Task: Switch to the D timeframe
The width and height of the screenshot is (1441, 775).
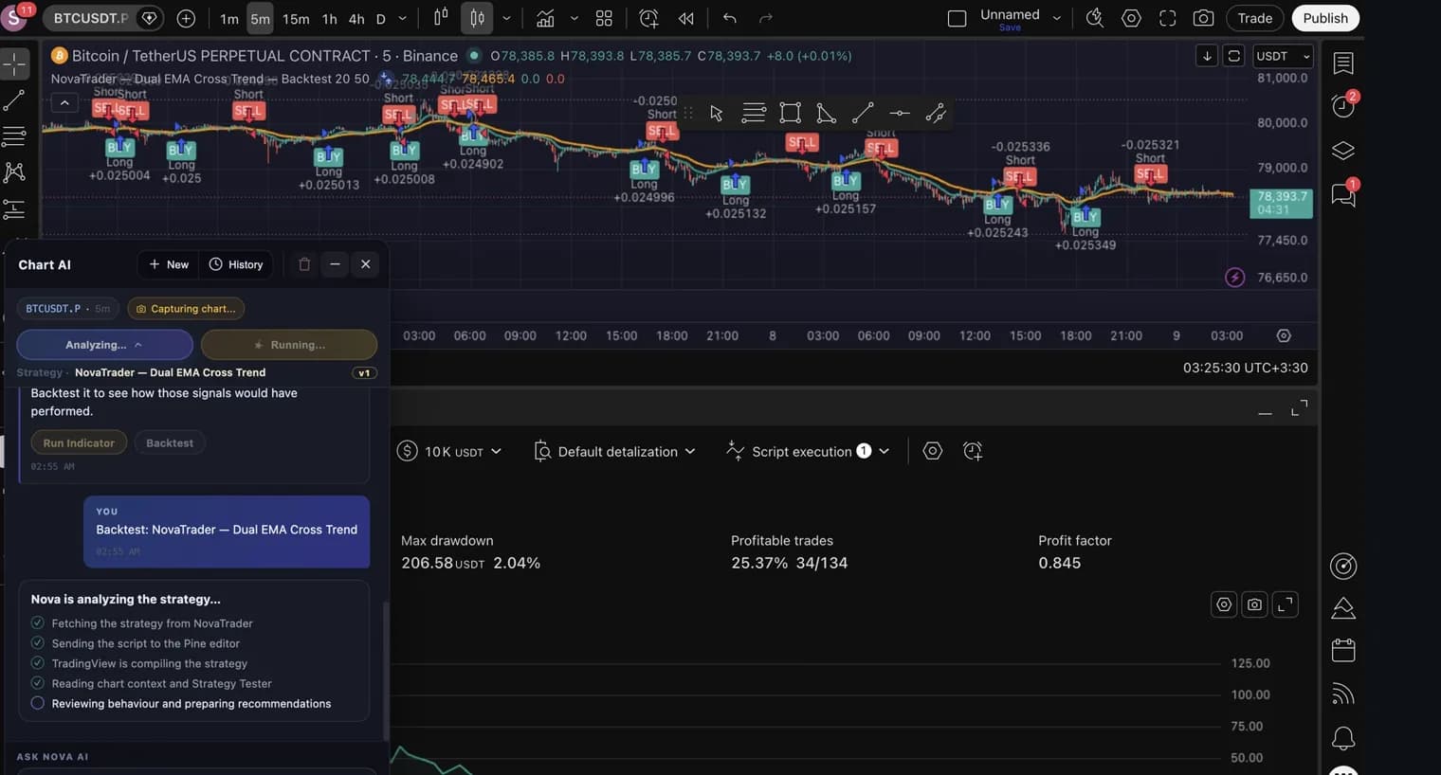Action: point(381,18)
